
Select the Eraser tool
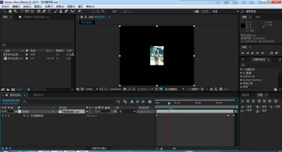click(66, 11)
